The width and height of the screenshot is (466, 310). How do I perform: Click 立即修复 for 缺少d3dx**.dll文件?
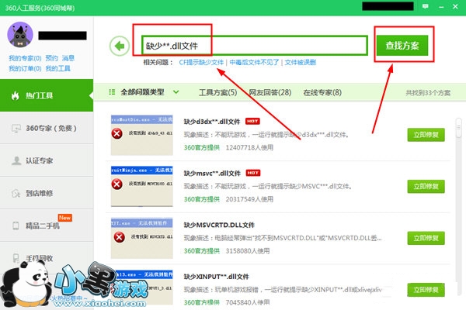426,135
